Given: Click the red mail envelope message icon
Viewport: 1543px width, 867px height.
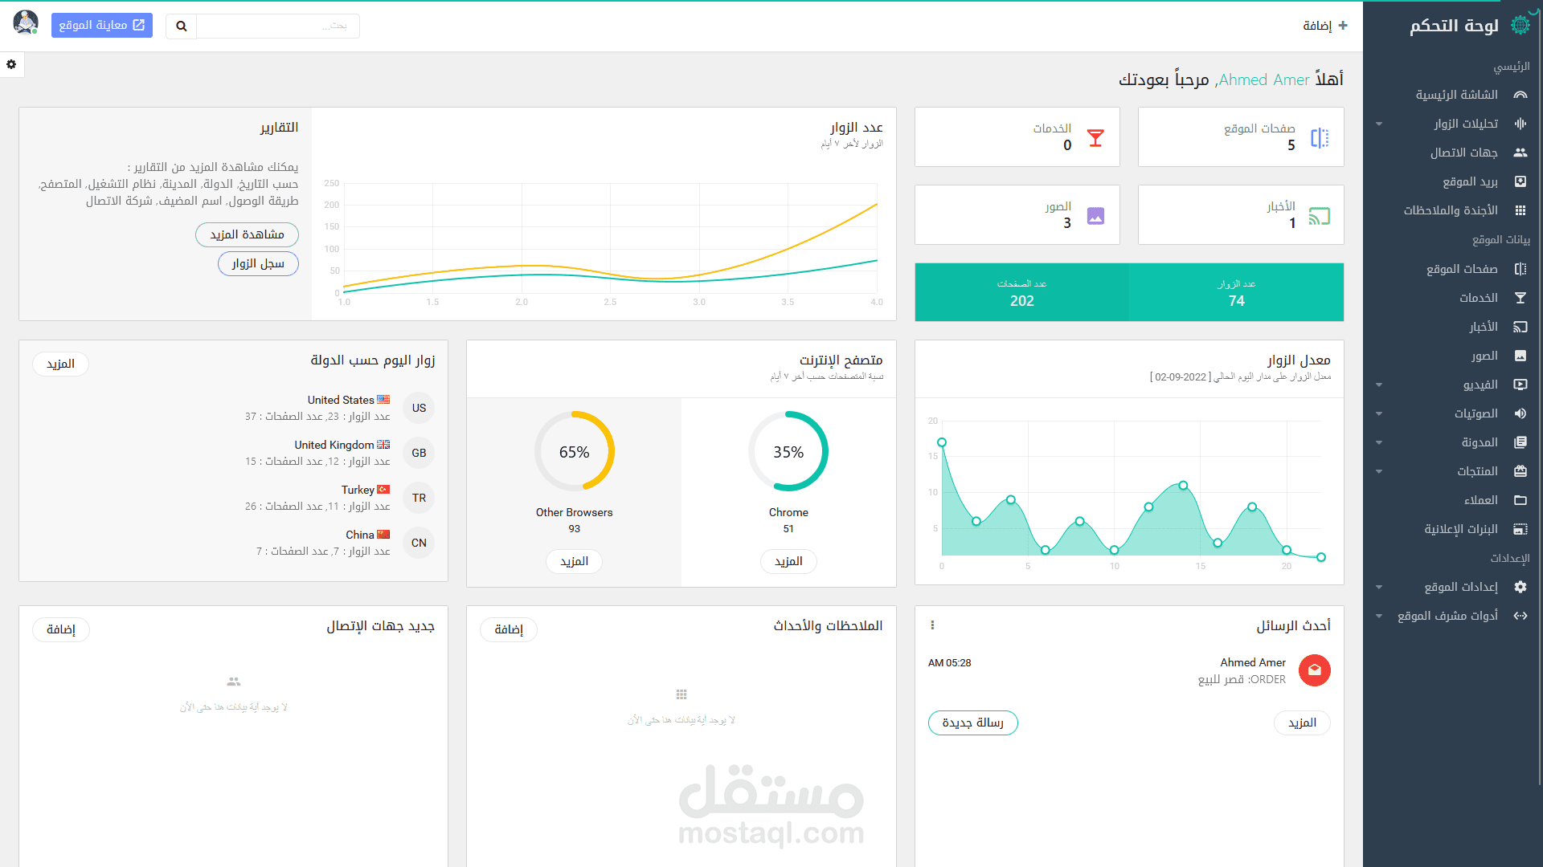Looking at the screenshot, I should point(1315,670).
